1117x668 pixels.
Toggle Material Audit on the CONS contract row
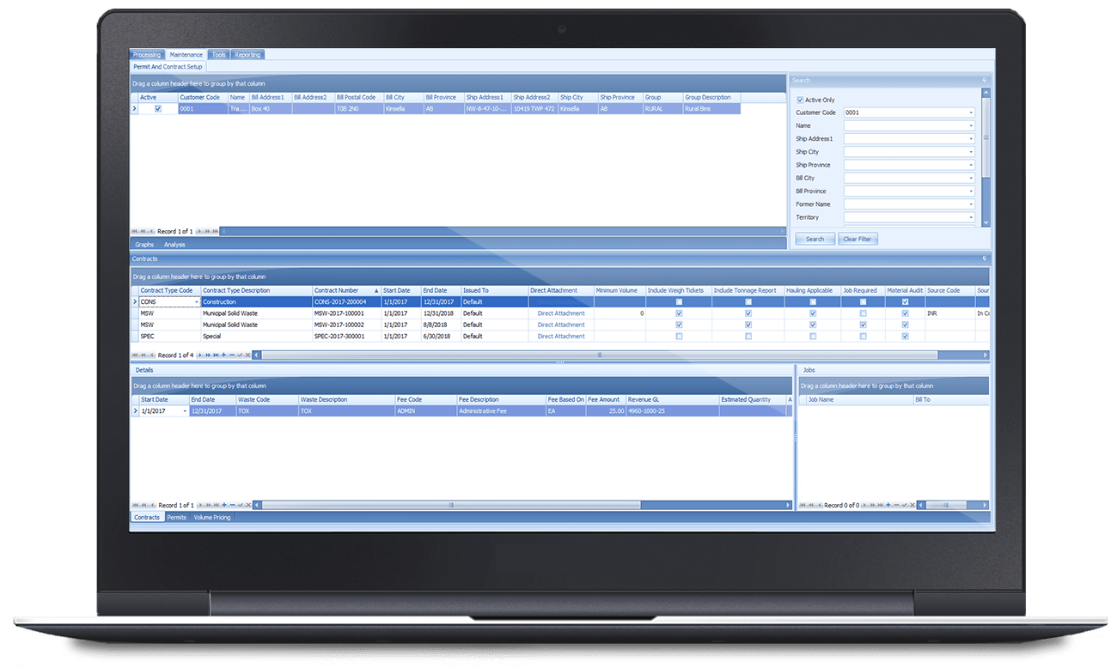tap(905, 301)
